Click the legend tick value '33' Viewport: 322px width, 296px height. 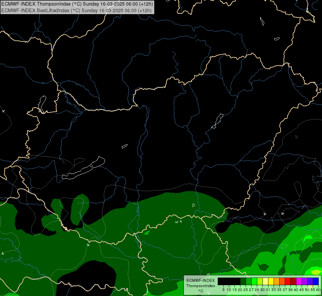(x=274, y=290)
